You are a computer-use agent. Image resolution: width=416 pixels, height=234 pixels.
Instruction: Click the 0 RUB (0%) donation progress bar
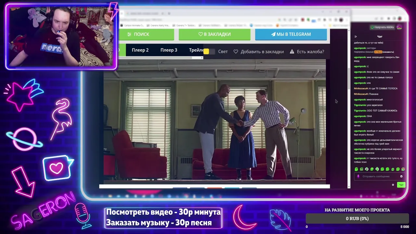click(x=357, y=219)
